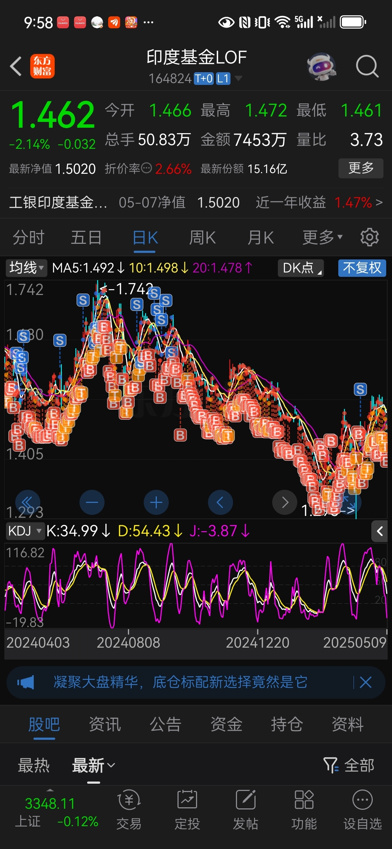This screenshot has width=392, height=849.
Task: Tap 设自选 add to watchlist
Action: point(363,810)
